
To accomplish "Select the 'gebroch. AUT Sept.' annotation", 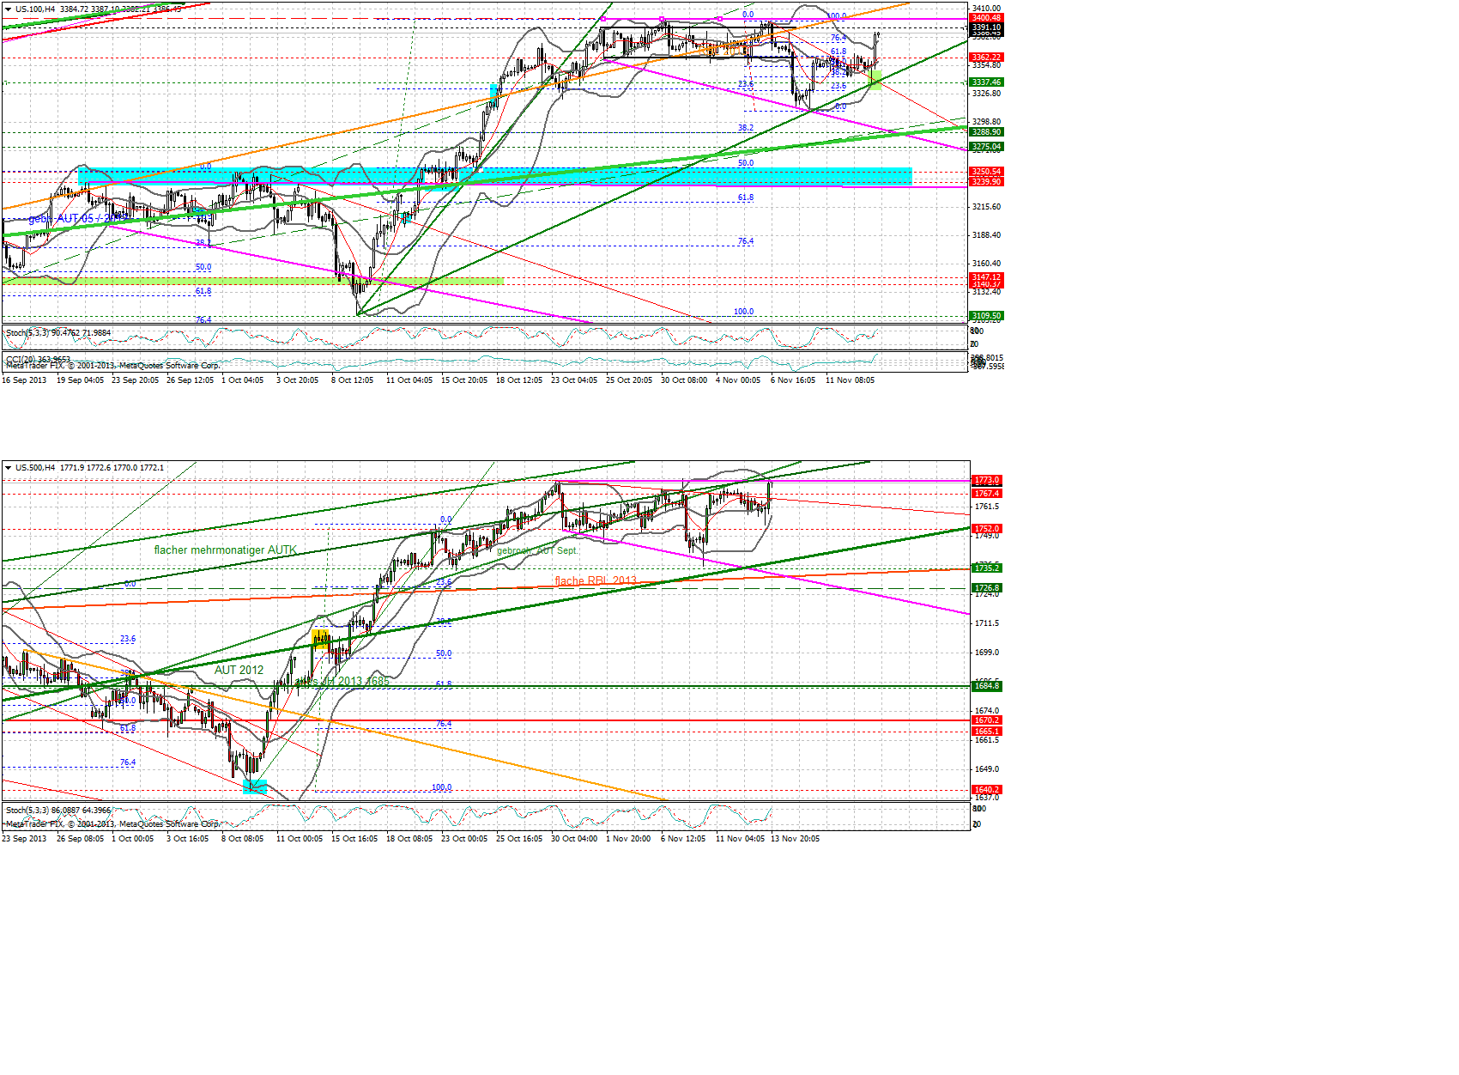I will 537,550.
